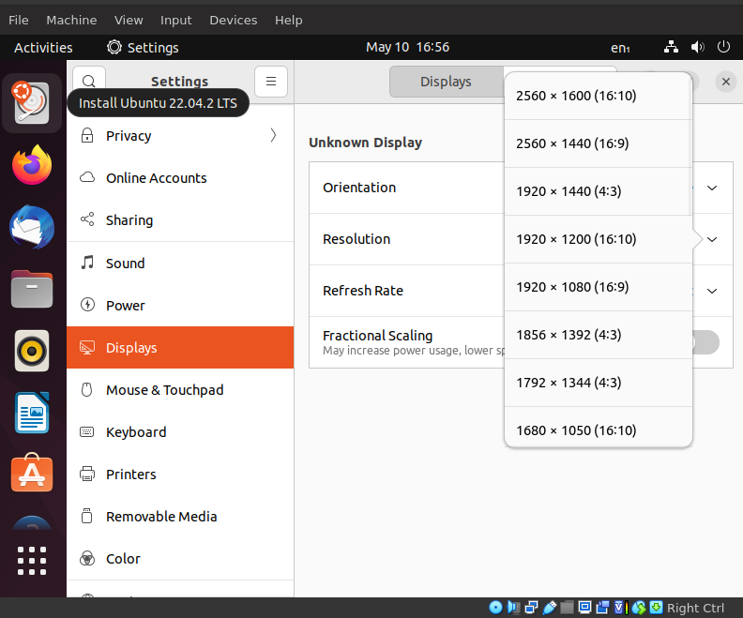Select the Online Accounts panel
The image size is (743, 618).
point(180,178)
